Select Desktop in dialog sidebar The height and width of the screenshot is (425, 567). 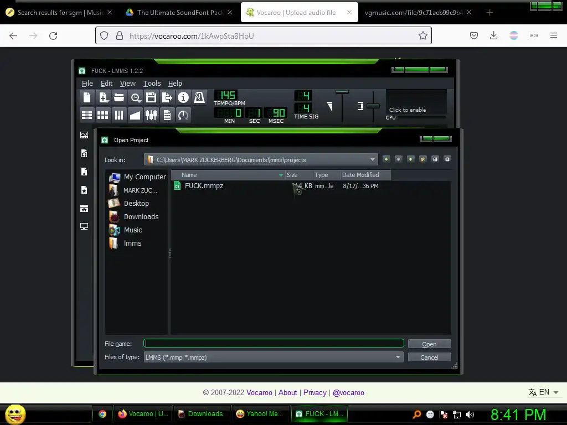(x=128, y=204)
